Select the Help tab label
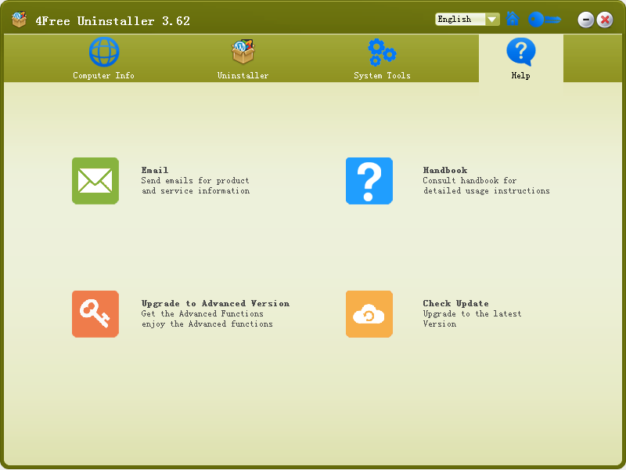Screen dimensions: 626x470 (x=521, y=75)
